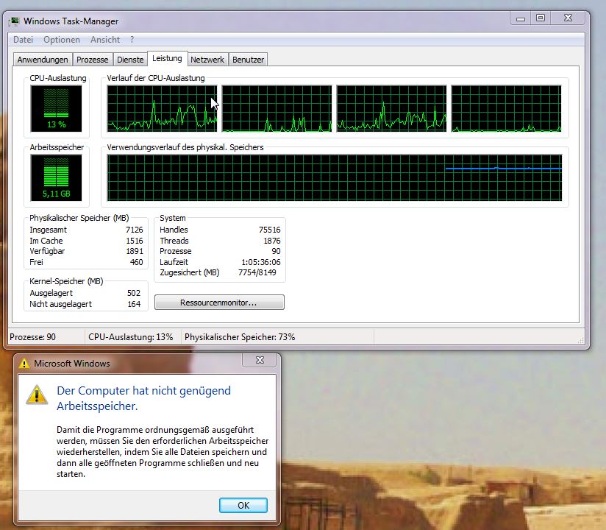Click the status bar Physikalischer Speicher: 73%
This screenshot has height=530, width=606.
click(240, 337)
